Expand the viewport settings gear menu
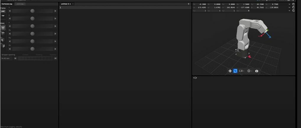Screen dimensions: 301x128 (x=250, y=71)
